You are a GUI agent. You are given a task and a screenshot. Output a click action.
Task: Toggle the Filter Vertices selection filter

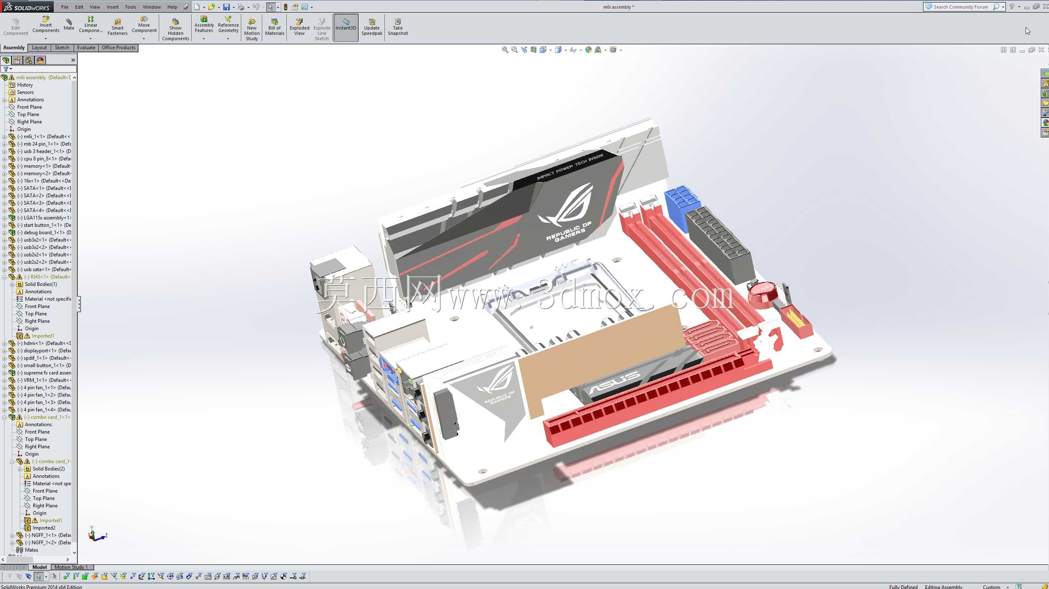(66, 576)
